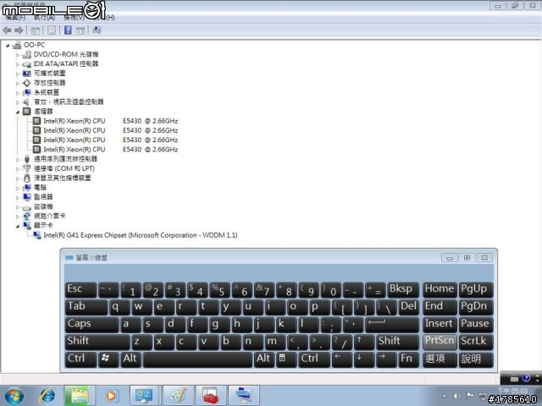Image resolution: width=542 pixels, height=406 pixels.
Task: Click the right arrow key on on-screen keyboard
Action: pos(386,359)
